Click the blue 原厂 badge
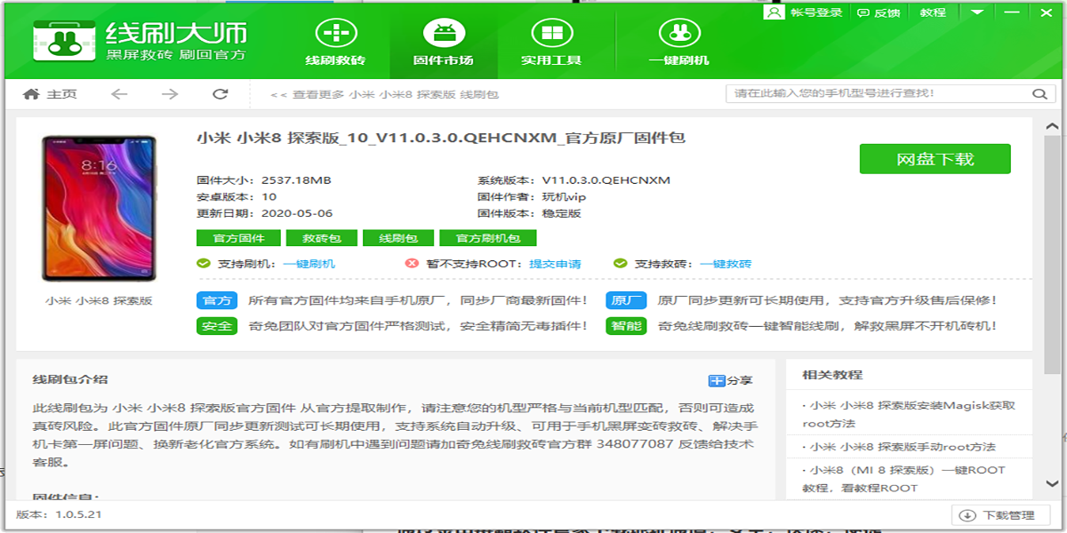The width and height of the screenshot is (1067, 533). 626,301
